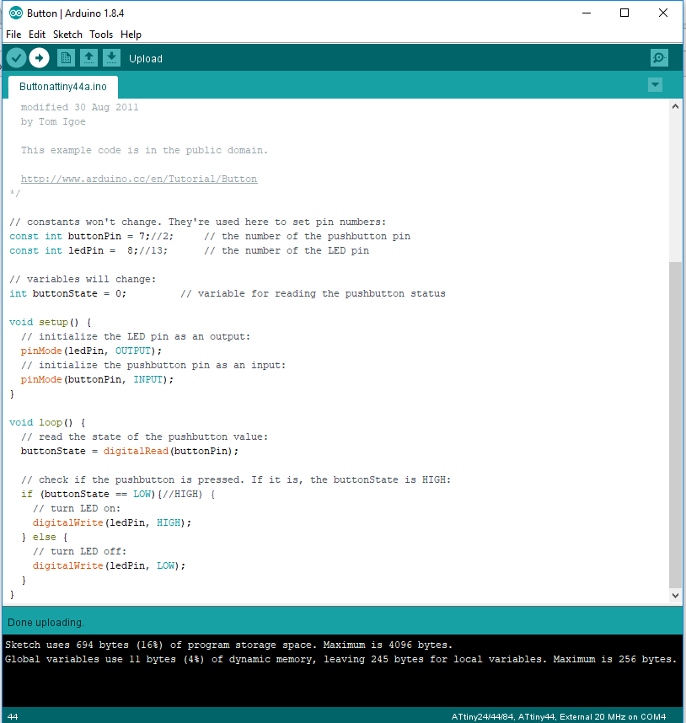Click the ATtiny44 board info in status bar
686x723 pixels.
coord(558,716)
